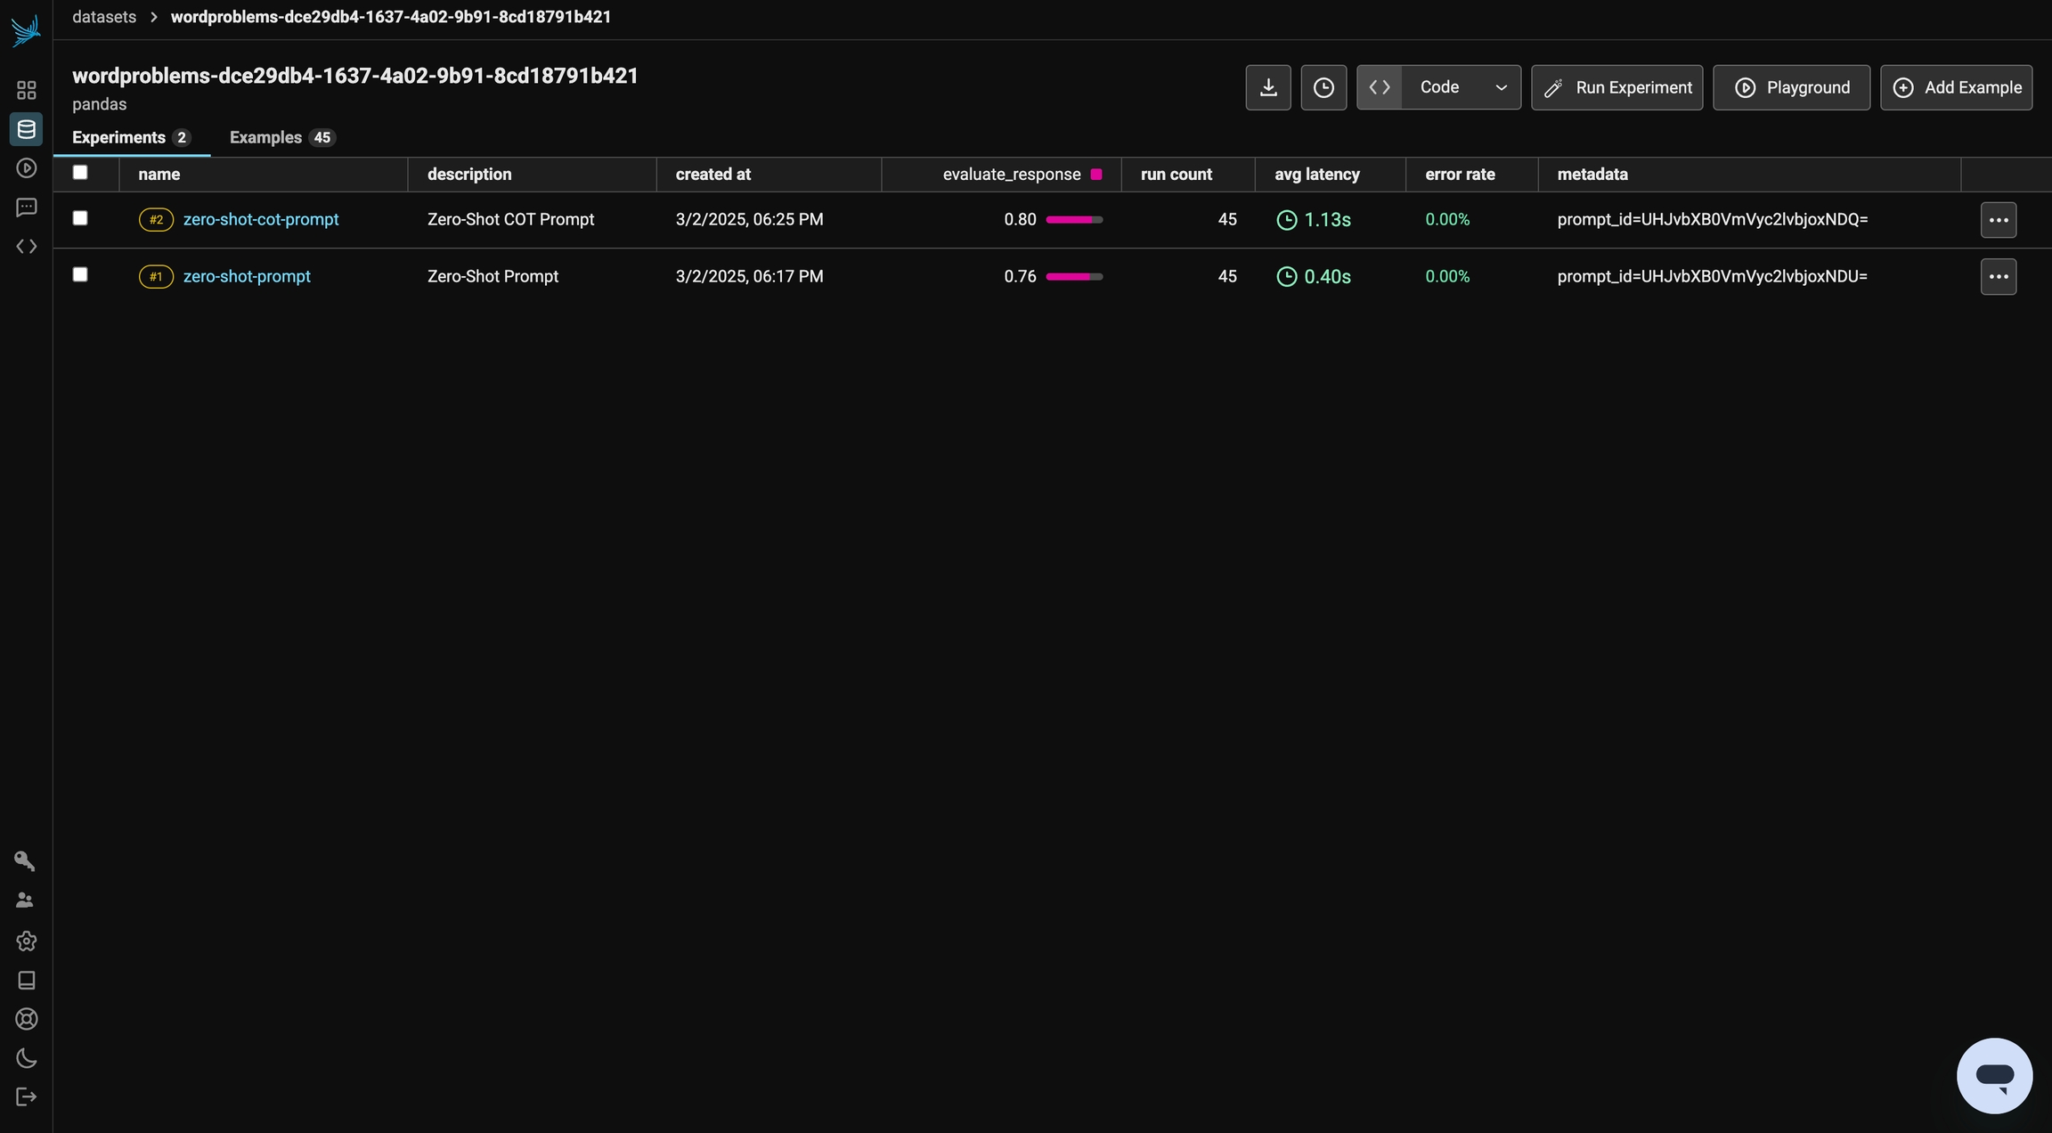Click the download dataset icon button
The image size is (2052, 1133).
pos(1267,87)
